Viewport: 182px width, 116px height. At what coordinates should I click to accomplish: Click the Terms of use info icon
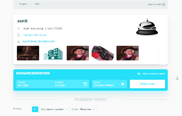pos(164,4)
